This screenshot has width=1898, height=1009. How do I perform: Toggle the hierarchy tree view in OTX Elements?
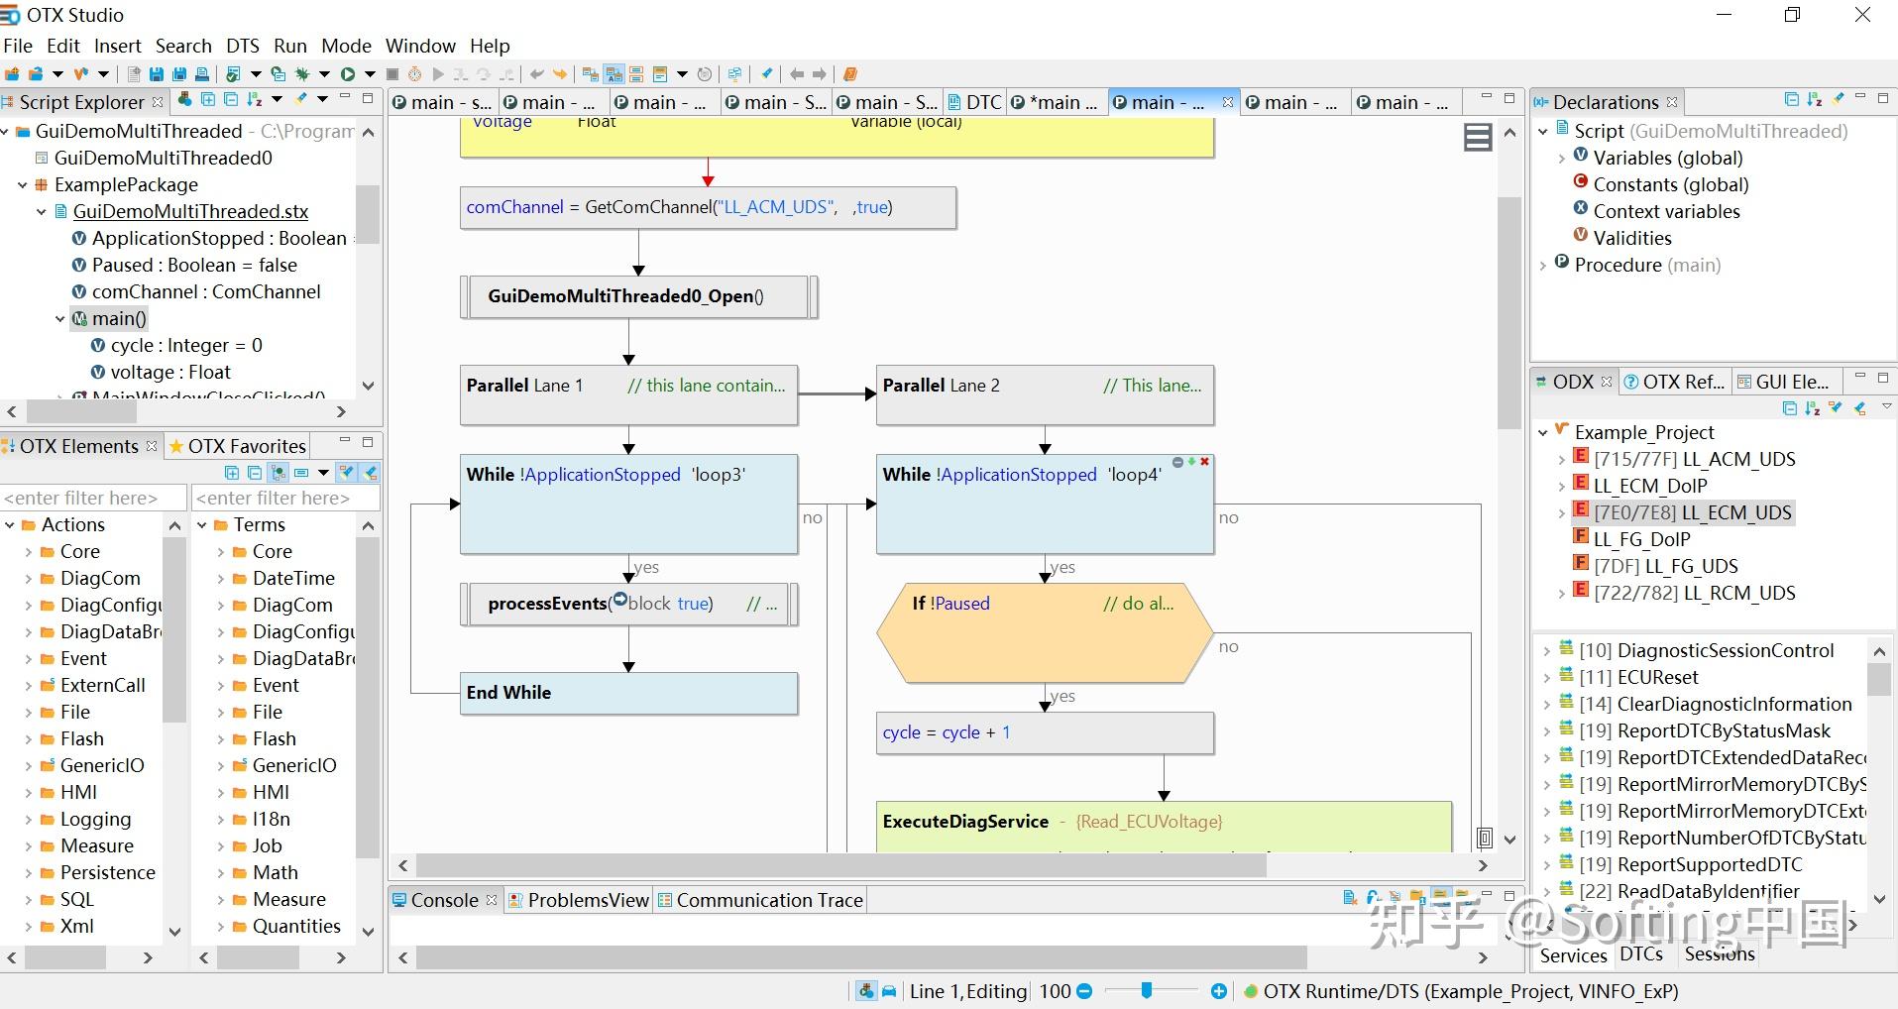[x=279, y=473]
